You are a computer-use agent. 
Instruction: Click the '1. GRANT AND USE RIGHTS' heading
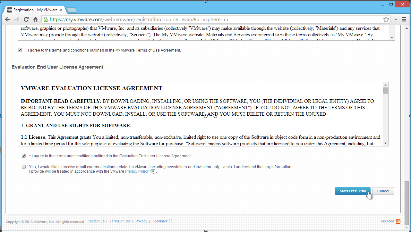point(76,125)
